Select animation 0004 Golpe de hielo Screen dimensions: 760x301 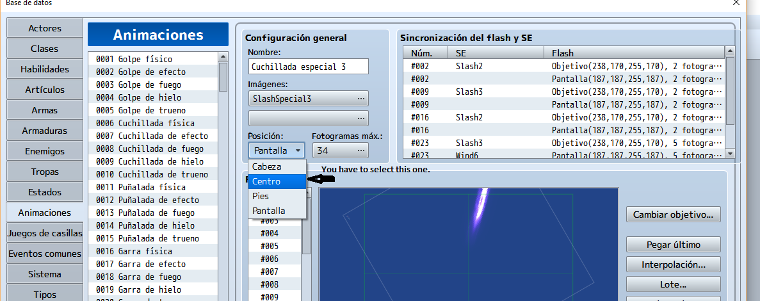tap(153, 97)
